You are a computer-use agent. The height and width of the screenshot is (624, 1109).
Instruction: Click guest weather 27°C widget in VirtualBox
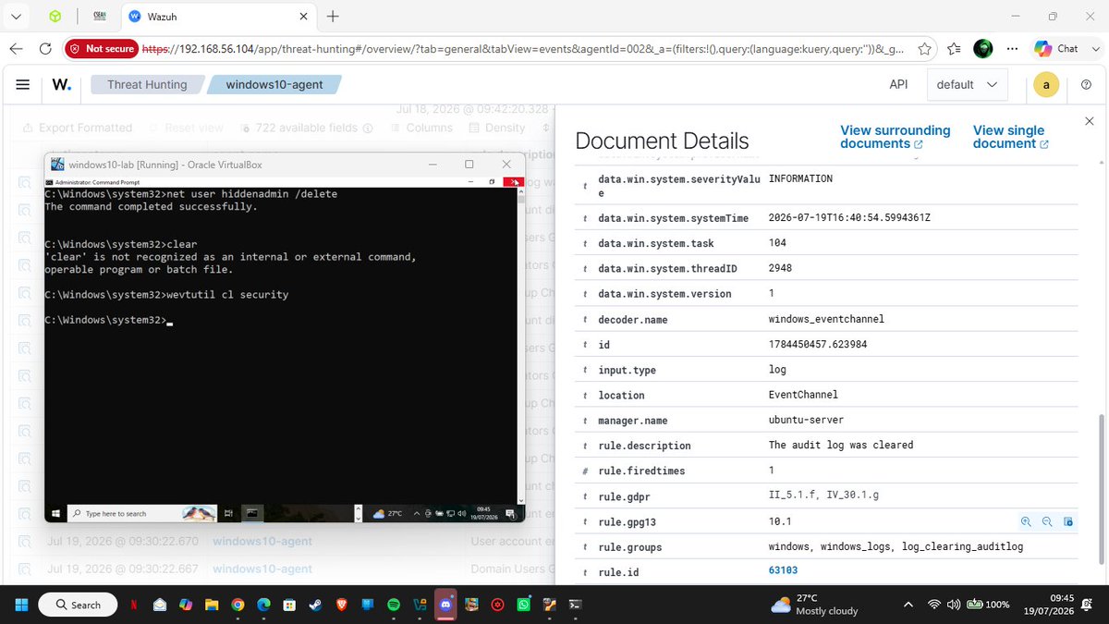387,513
